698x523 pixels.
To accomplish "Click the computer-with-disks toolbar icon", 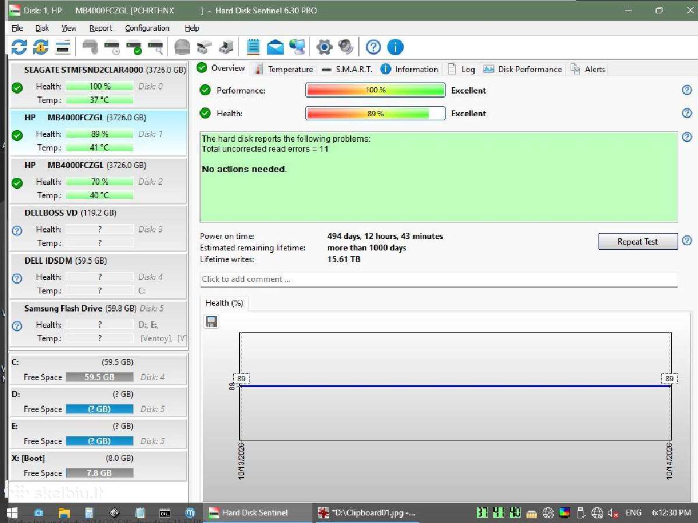I will (x=226, y=47).
